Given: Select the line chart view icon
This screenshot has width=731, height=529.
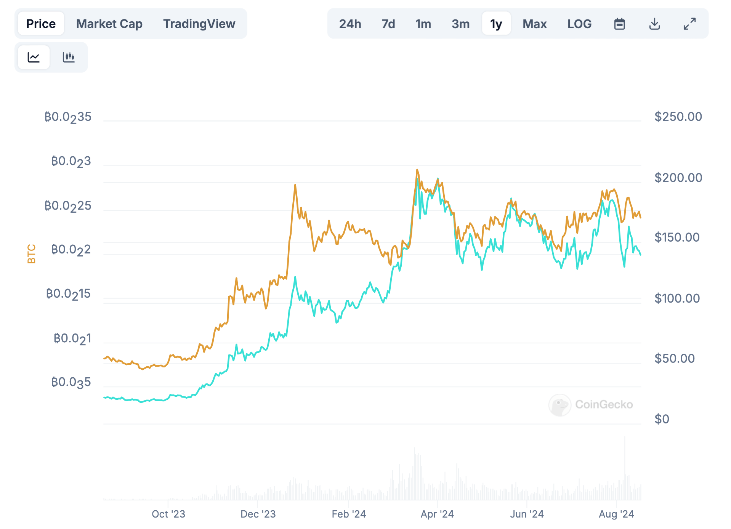Looking at the screenshot, I should [x=34, y=58].
